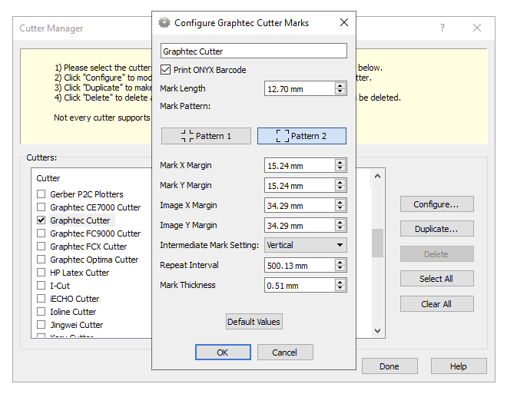
Task: Select Pattern 2 mark pattern
Action: (302, 136)
